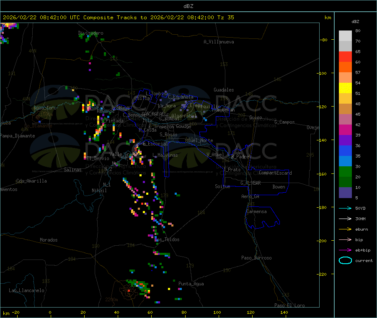Click the white 30HM track arrow
The height and width of the screenshot is (318, 377).
click(x=345, y=219)
